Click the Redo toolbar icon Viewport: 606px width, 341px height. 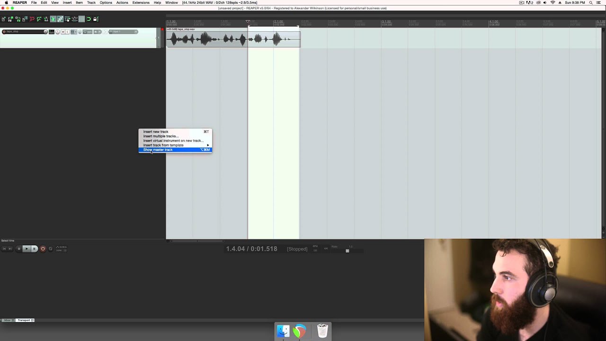click(x=39, y=19)
